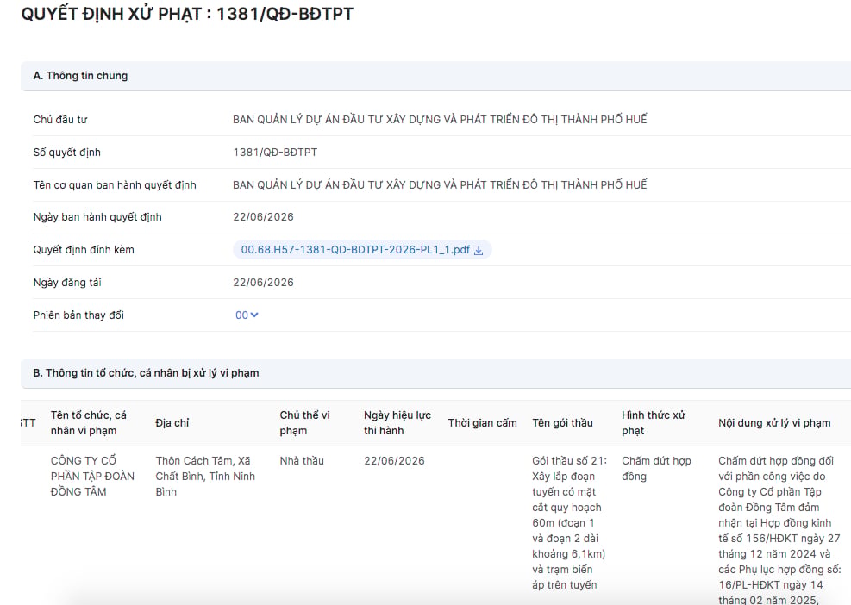
Task: Select the cell CÔNG TY CỔ PHẦN TẬP ĐOÀN ĐỒNG TÂM
Action: coord(92,476)
